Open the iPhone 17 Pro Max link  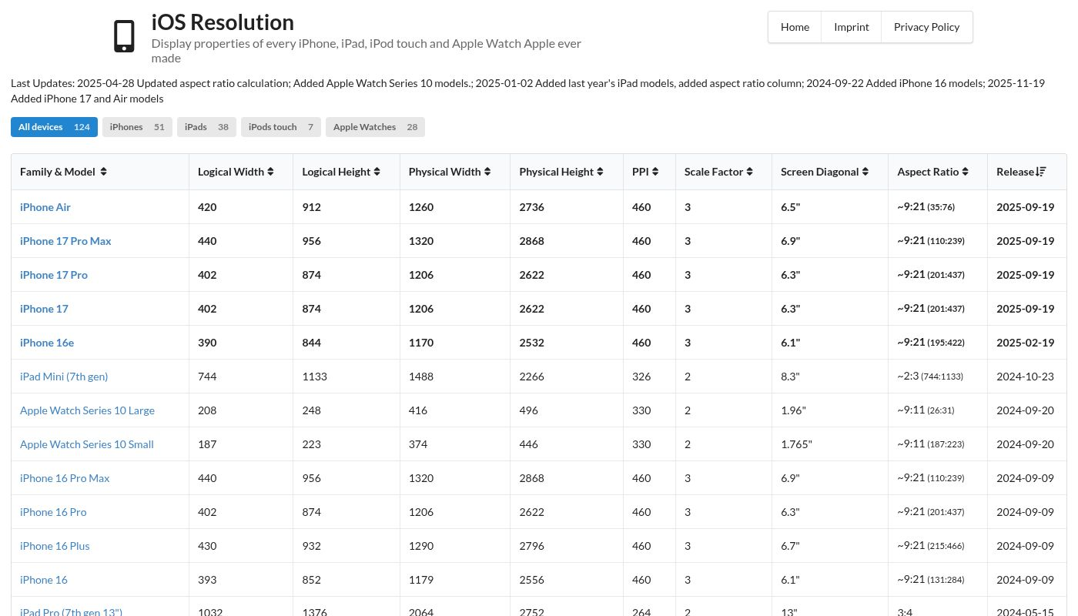coord(65,241)
